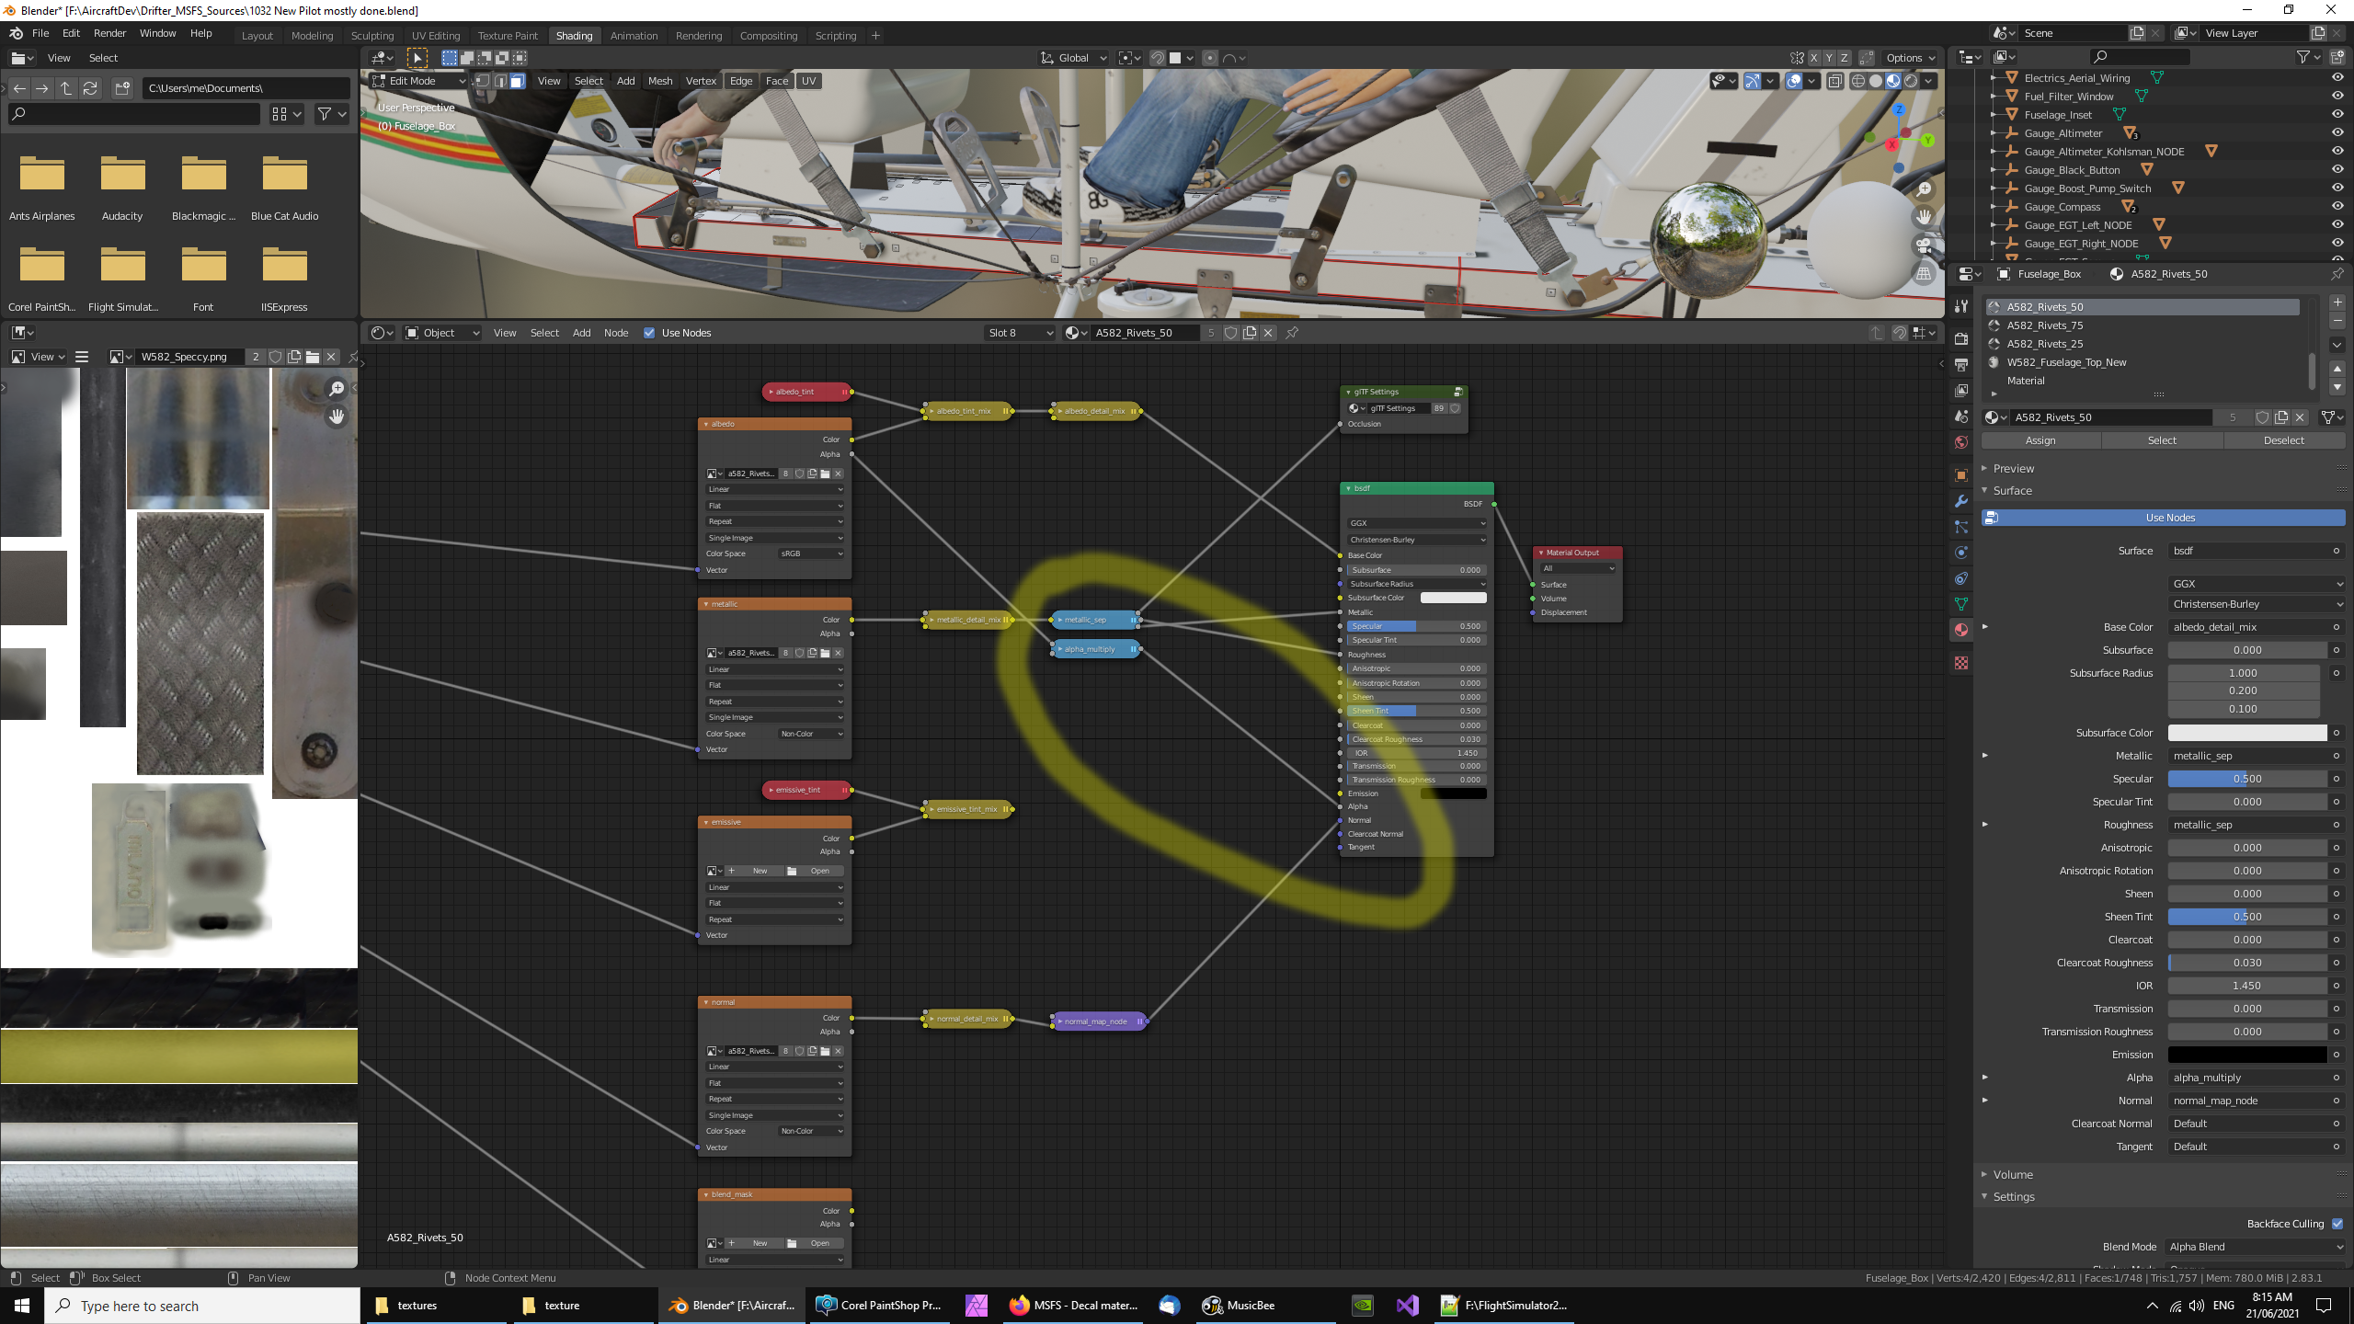Viewport: 2354px width, 1324px height.
Task: Click the Deselect button
Action: pyautogui.click(x=2284, y=440)
